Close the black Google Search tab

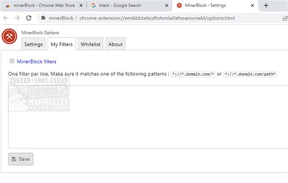pyautogui.click(x=167, y=5)
